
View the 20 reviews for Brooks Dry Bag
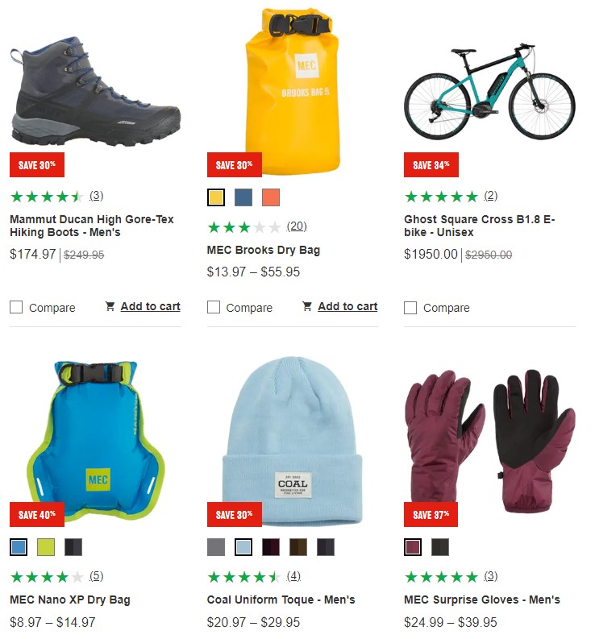[297, 226]
